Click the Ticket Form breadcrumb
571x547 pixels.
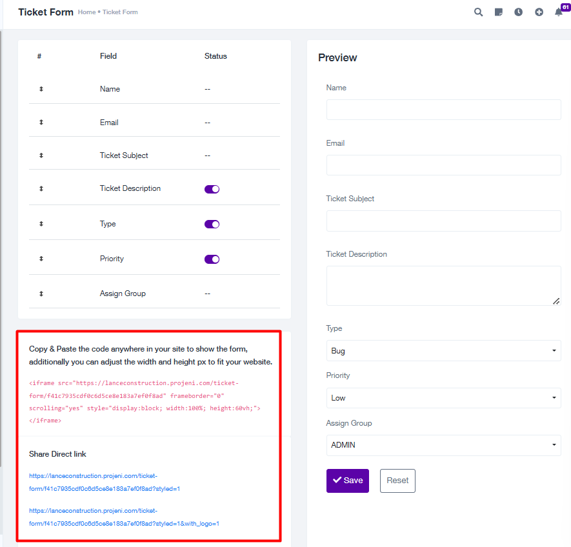click(120, 12)
